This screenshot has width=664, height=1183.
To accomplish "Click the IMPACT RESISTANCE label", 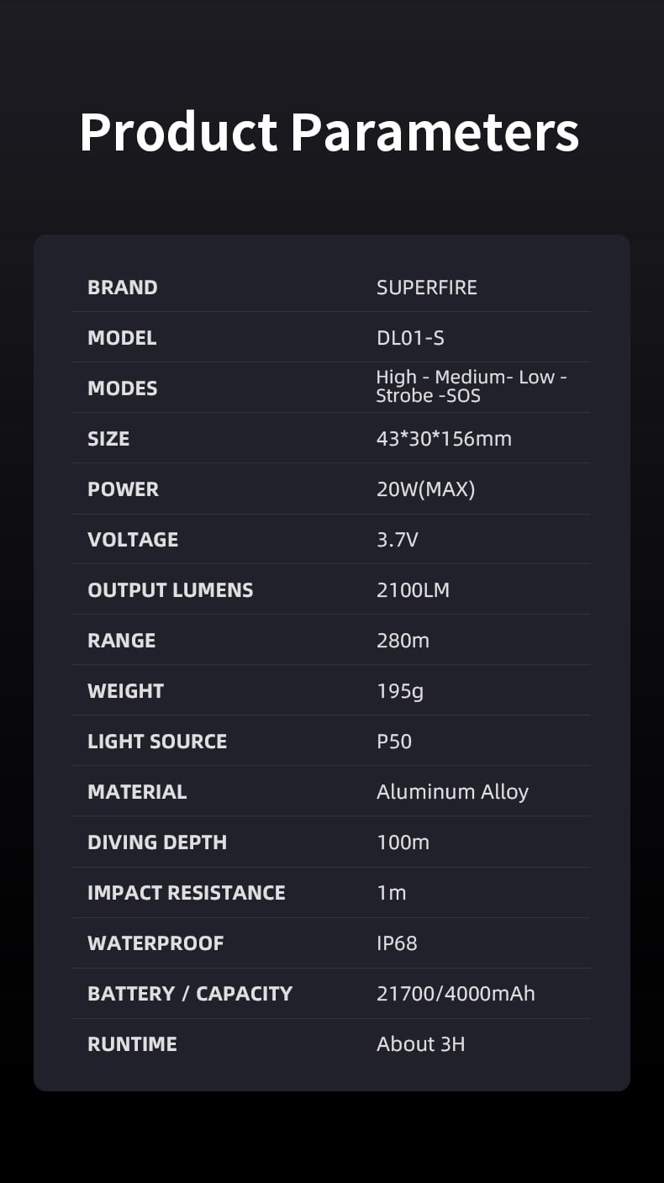I will (187, 893).
